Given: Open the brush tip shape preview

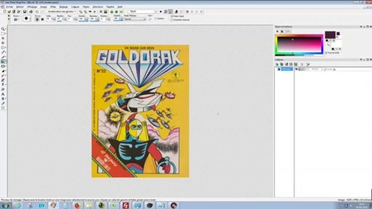Looking at the screenshot, I should pos(26,18).
